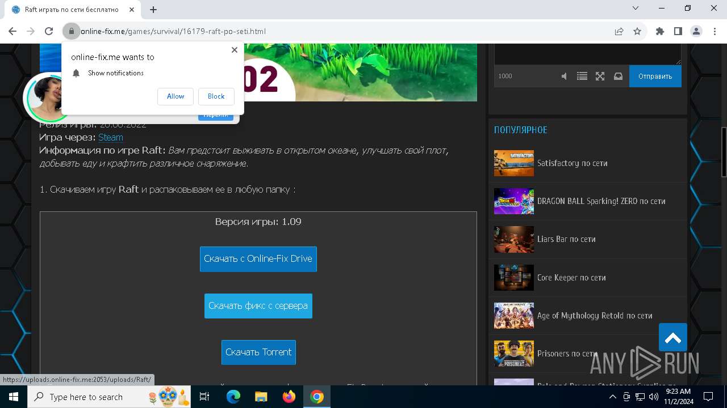
Task: Open DRAGON BALL Sparking! ZERO по сети
Action: click(601, 201)
